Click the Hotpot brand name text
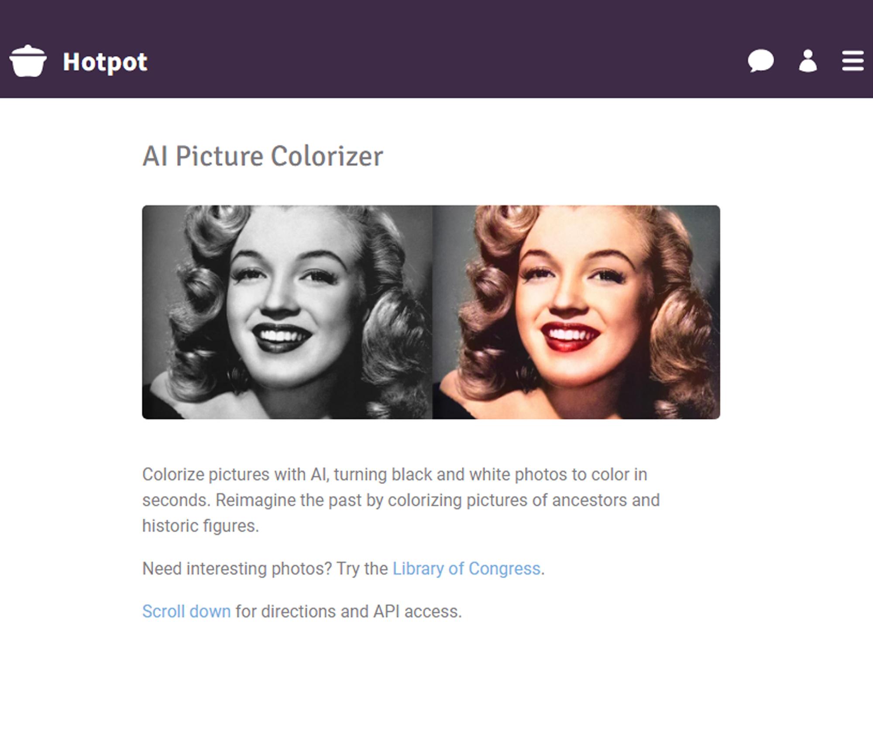Viewport: 873px width, 730px height. point(105,62)
